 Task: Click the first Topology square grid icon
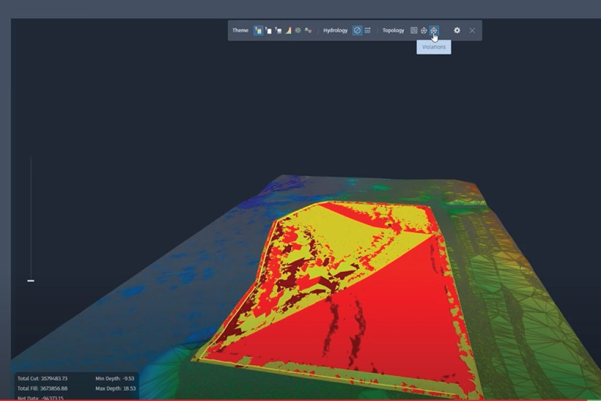[x=414, y=31]
